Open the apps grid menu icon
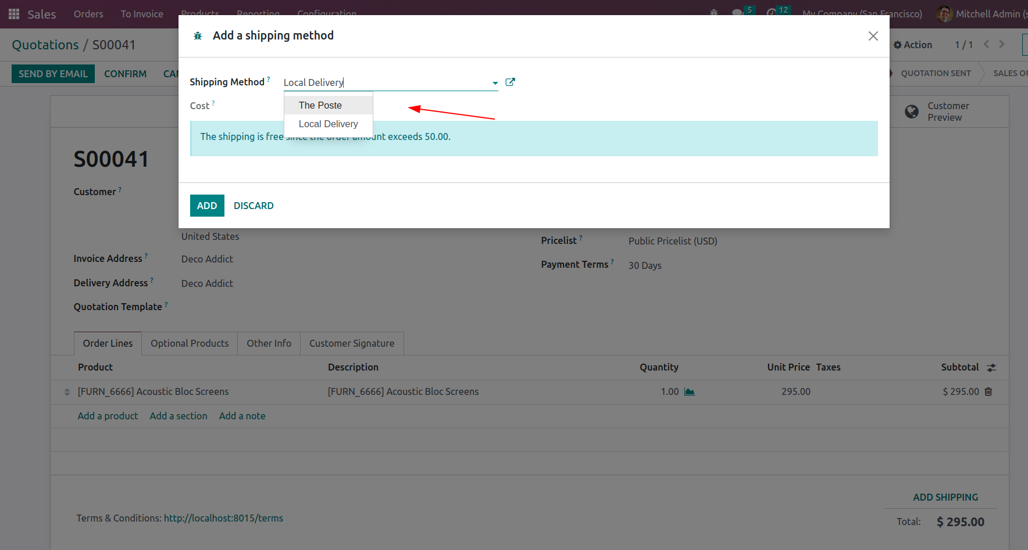 14,13
